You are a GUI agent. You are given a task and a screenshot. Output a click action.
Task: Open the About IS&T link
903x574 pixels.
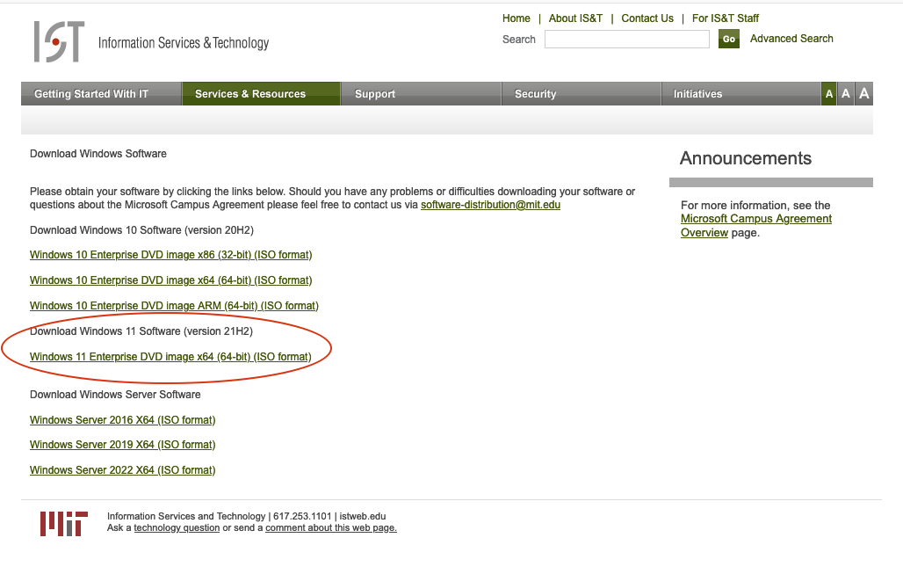pyautogui.click(x=575, y=18)
